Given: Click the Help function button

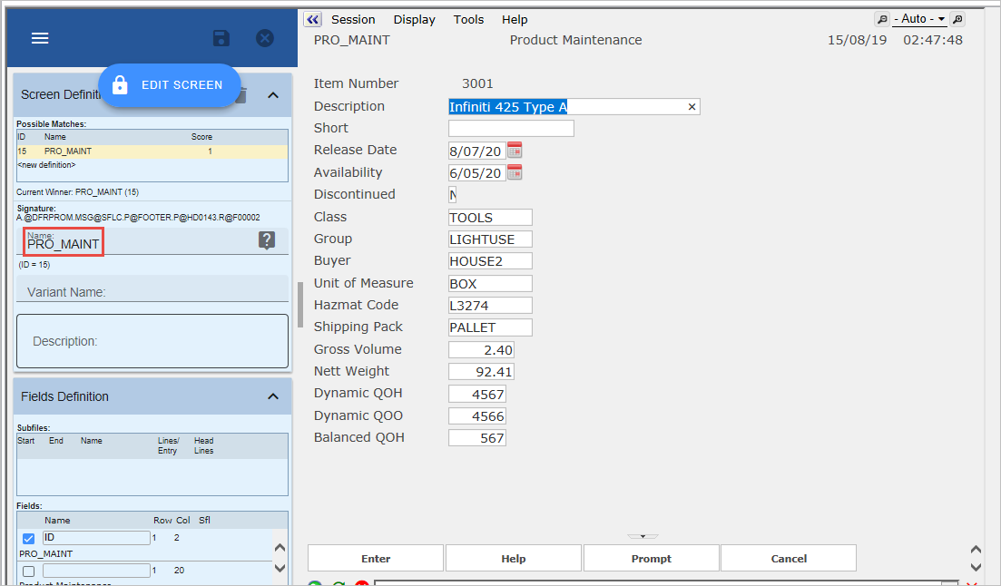Looking at the screenshot, I should coord(514,559).
